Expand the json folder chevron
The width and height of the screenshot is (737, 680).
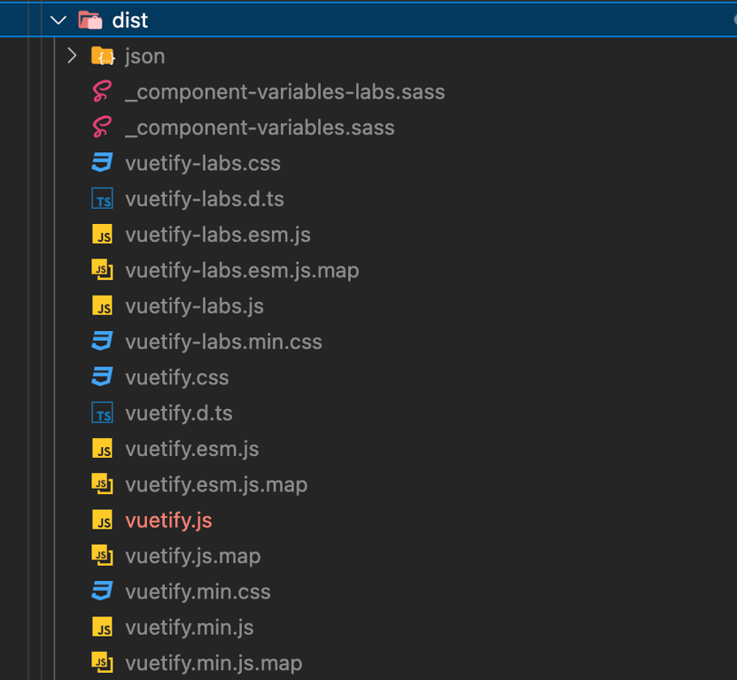(x=73, y=57)
